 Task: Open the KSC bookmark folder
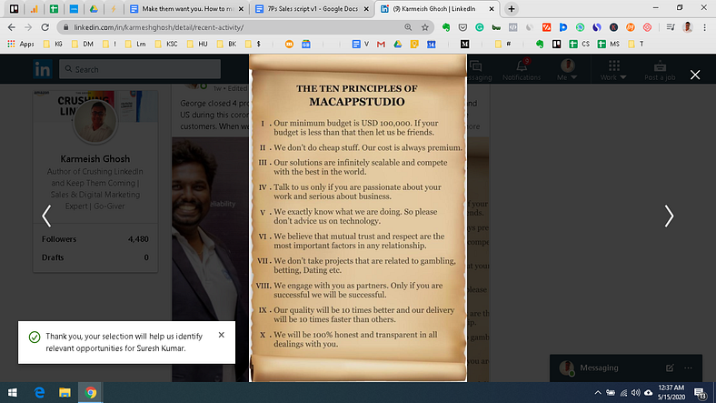[x=166, y=44]
